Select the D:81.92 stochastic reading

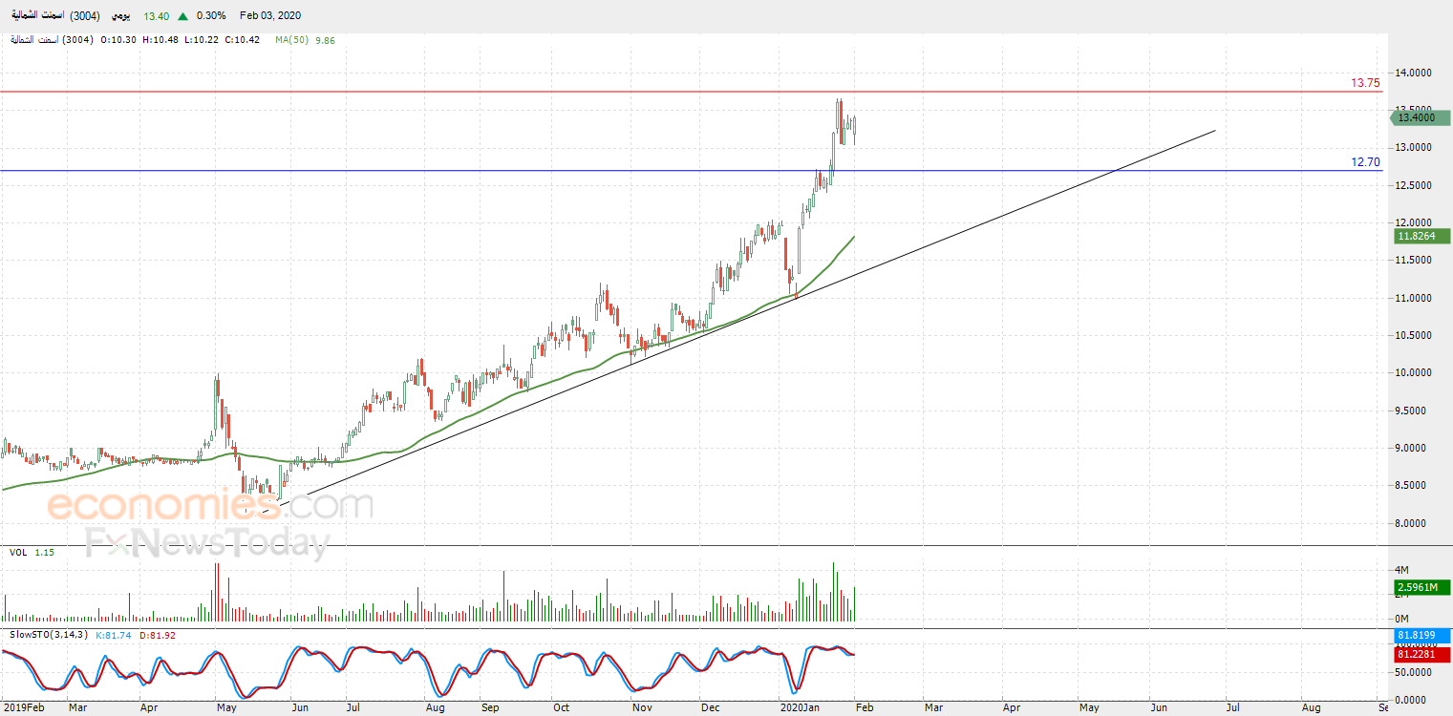tap(158, 635)
